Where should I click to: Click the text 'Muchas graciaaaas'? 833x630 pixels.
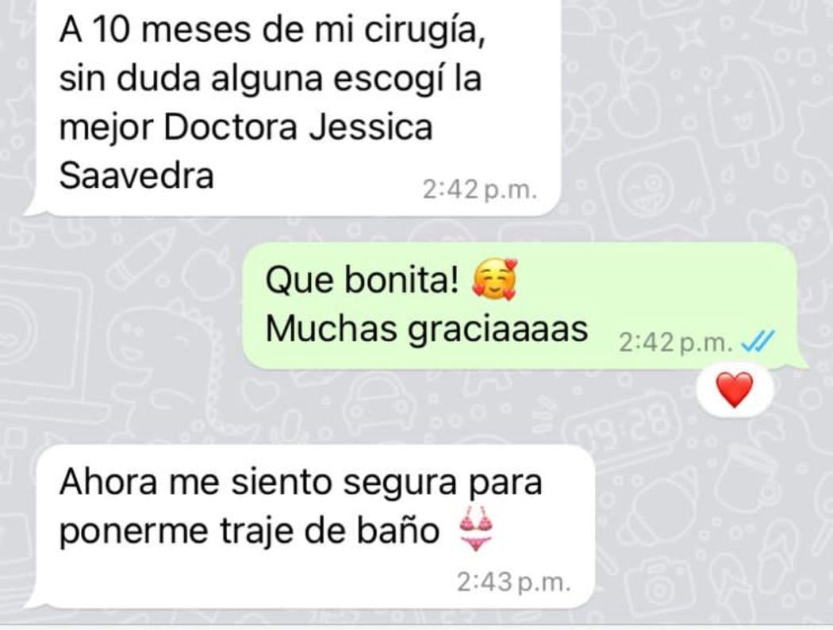427,329
